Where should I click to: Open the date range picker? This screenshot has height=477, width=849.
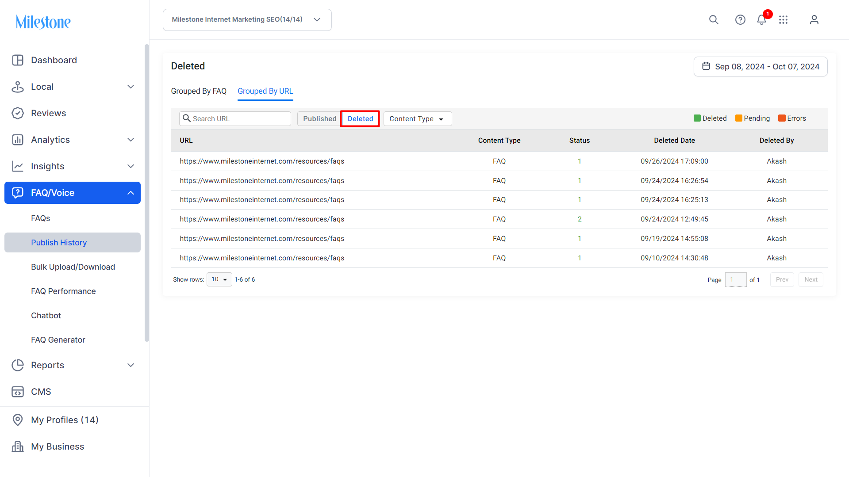(x=761, y=66)
